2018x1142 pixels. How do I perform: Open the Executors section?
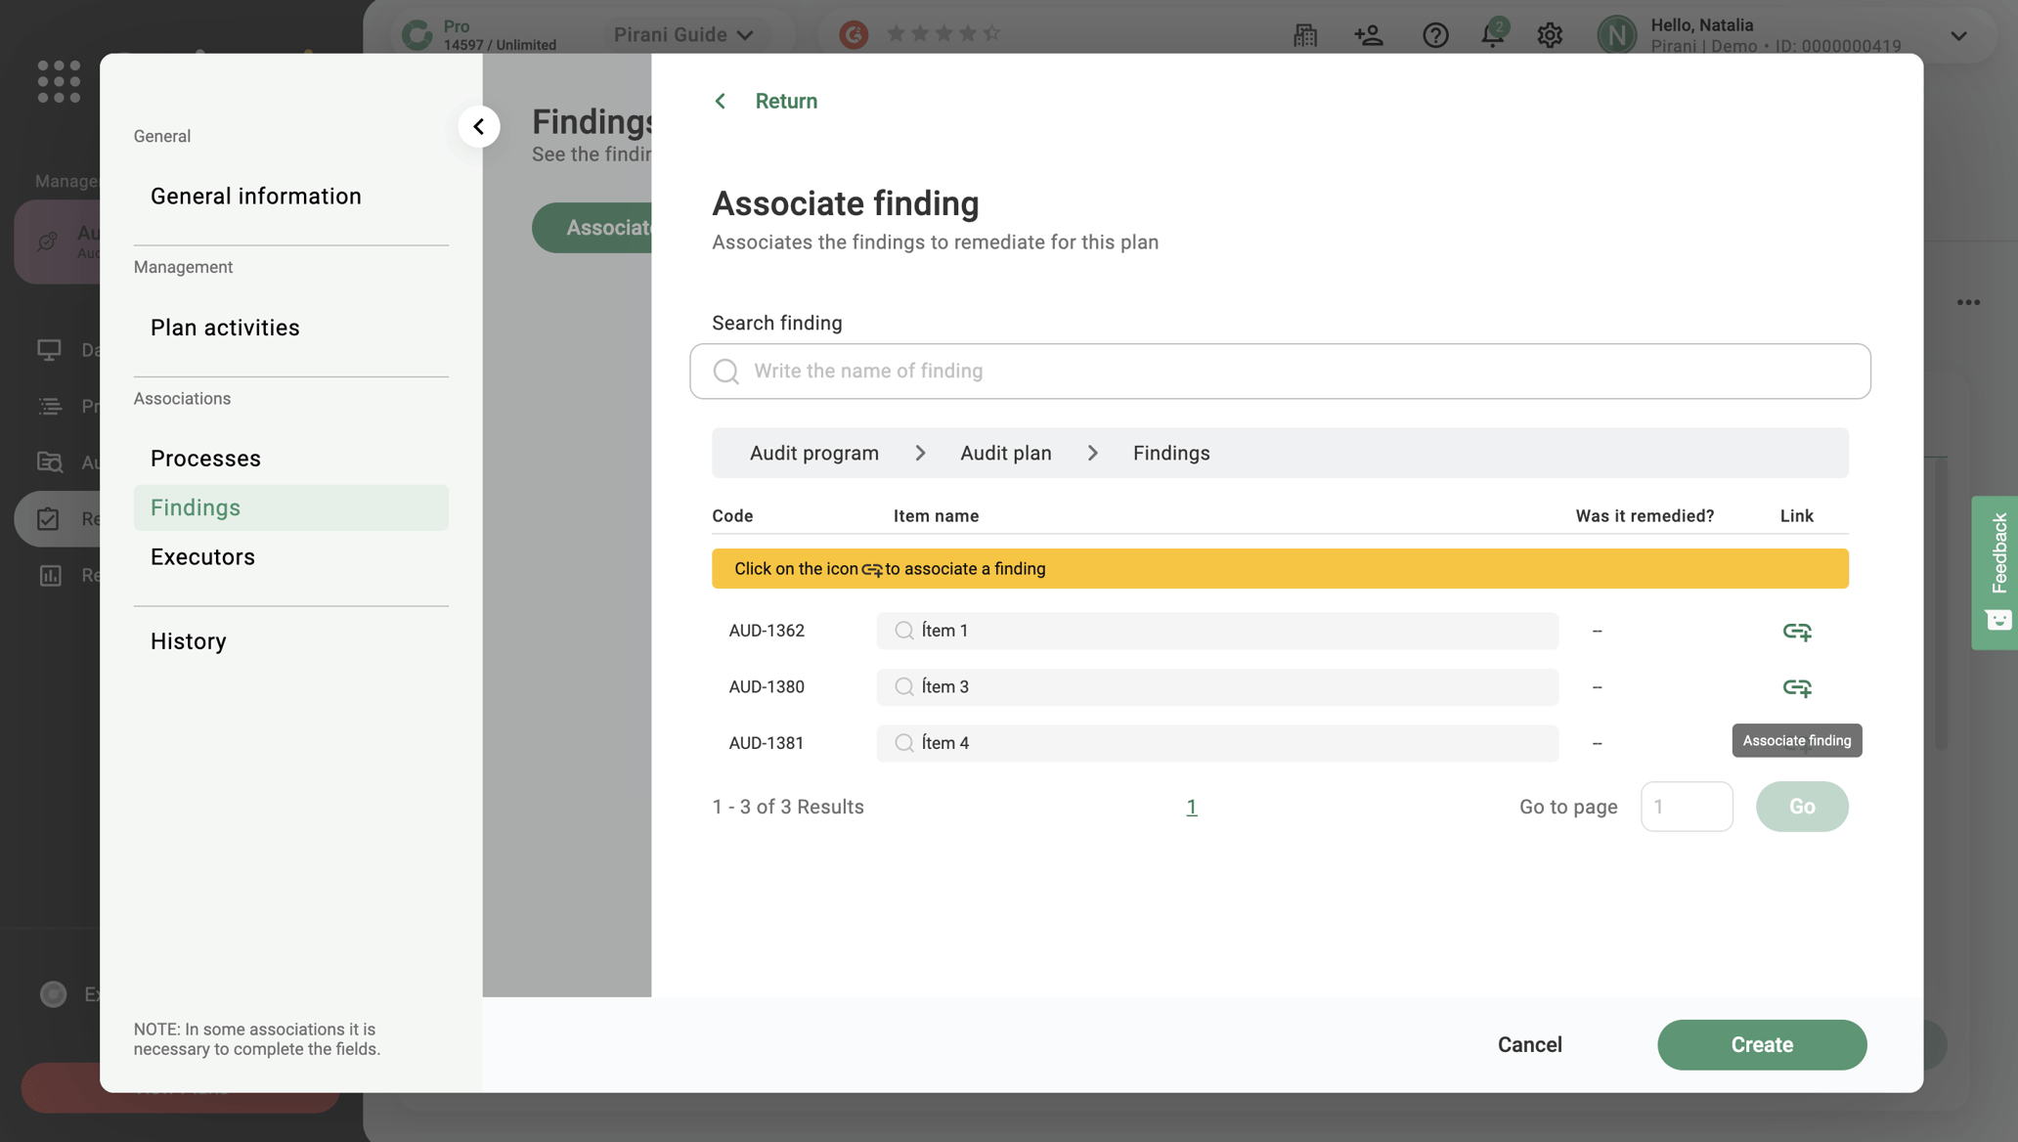pyautogui.click(x=201, y=556)
